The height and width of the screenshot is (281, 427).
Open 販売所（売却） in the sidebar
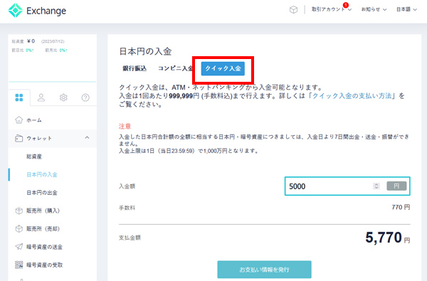tap(43, 229)
